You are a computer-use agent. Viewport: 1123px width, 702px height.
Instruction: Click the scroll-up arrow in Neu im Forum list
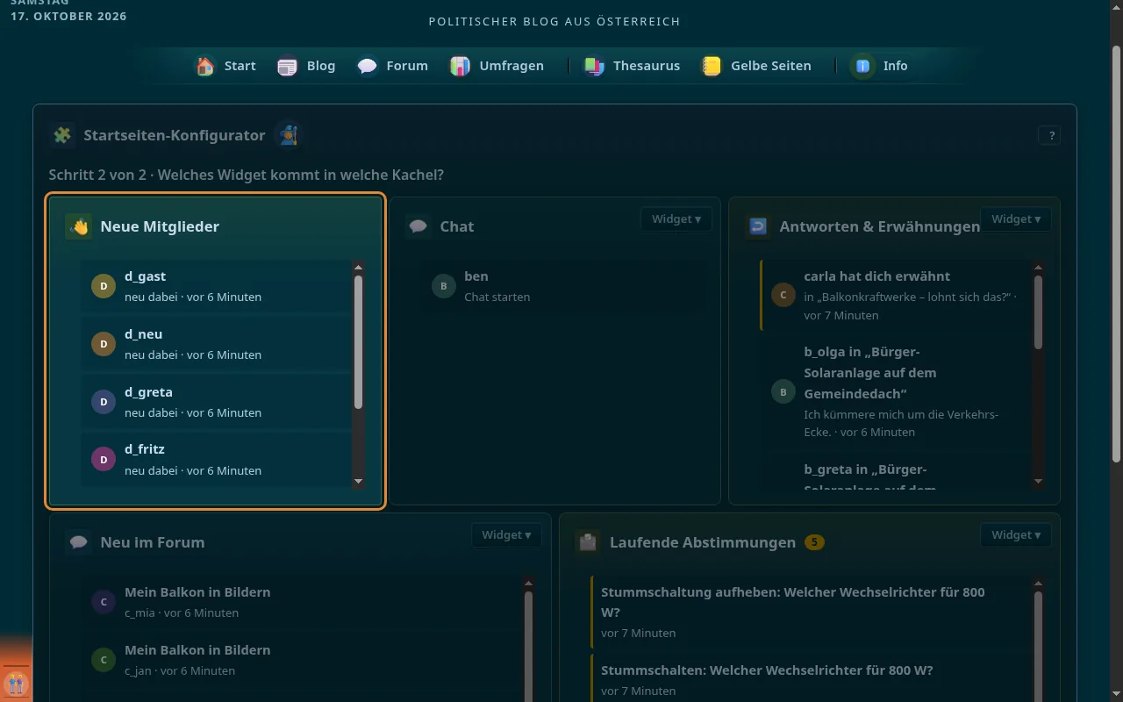click(528, 583)
